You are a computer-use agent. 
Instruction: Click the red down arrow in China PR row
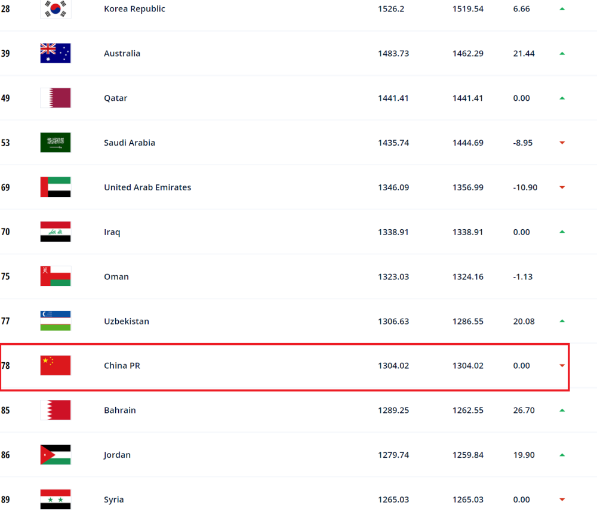click(562, 366)
